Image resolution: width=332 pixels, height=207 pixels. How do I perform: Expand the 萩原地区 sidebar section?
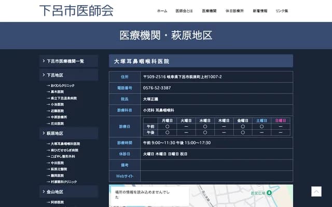pyautogui.click(x=68, y=134)
